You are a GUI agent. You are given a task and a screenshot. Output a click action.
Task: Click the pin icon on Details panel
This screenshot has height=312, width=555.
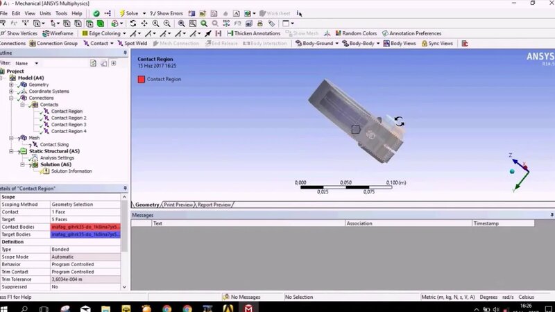pyautogui.click(x=125, y=188)
